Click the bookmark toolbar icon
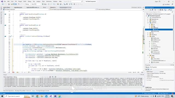The height and width of the screenshot is (98, 175). tap(74, 4)
